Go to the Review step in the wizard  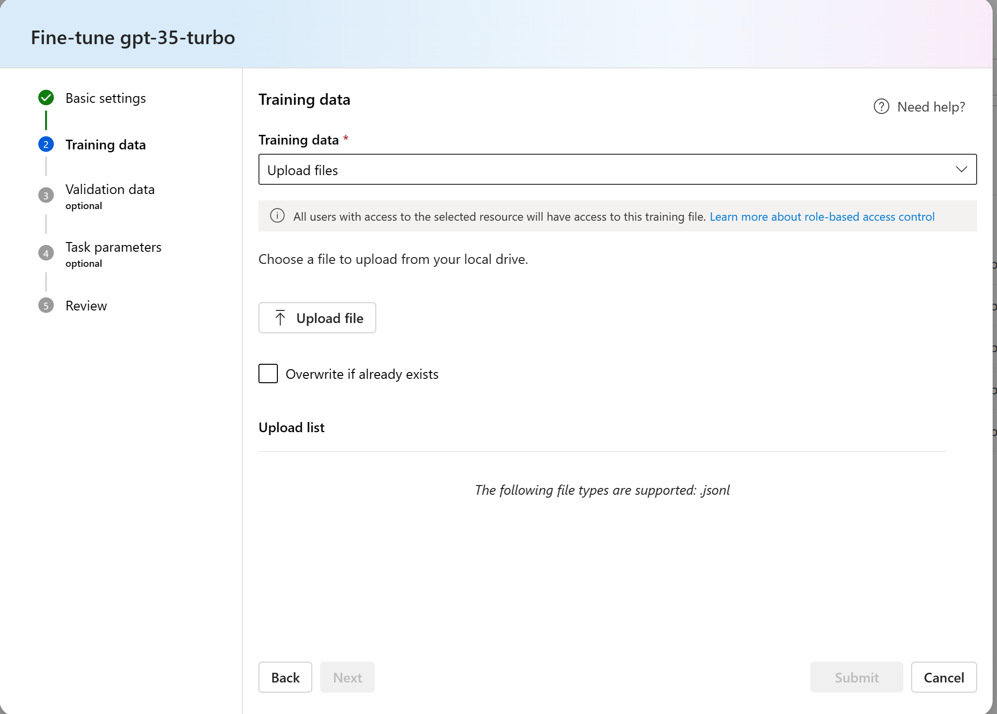tap(86, 306)
